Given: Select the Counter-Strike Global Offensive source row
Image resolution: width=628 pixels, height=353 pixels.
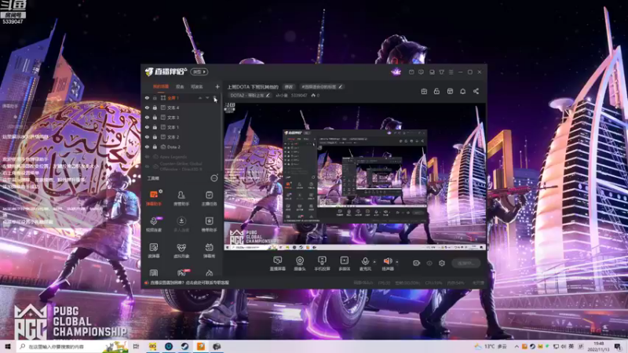Looking at the screenshot, I should tap(182, 166).
